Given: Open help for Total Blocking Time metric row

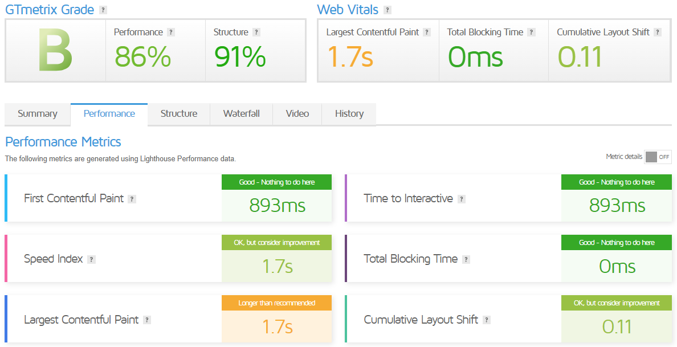Looking at the screenshot, I should pos(466,259).
